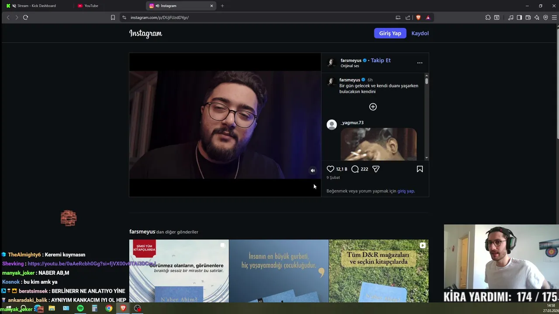Click giriş yap link below post
The image size is (559, 314).
[406, 191]
